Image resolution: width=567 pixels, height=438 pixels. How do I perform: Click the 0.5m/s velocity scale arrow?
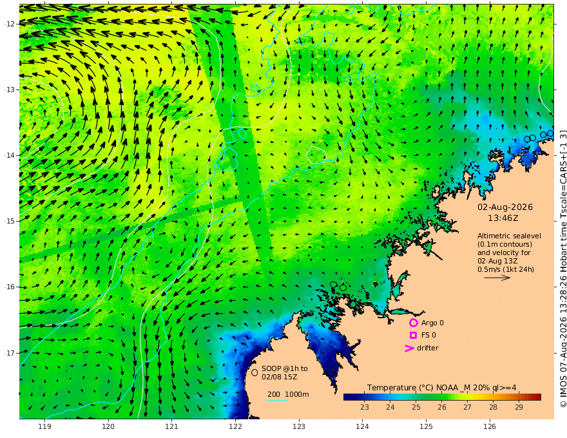click(x=497, y=278)
